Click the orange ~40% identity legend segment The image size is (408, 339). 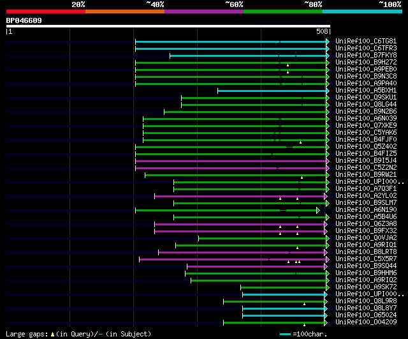125,11
